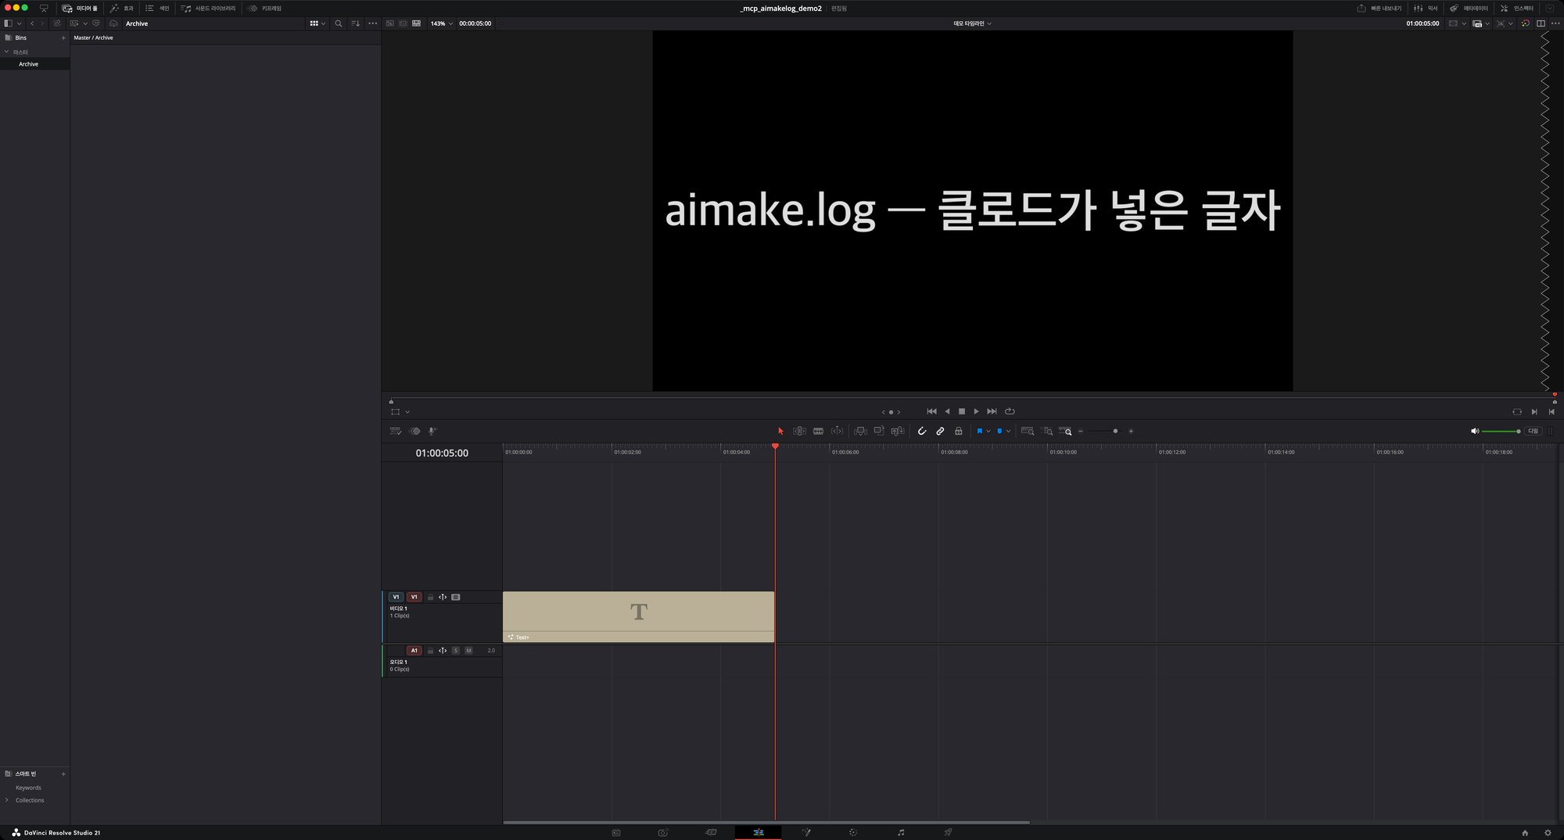Open the 인스펙터 (Inspector) panel

(x=1516, y=8)
